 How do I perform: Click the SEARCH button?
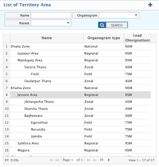coord(113,25)
